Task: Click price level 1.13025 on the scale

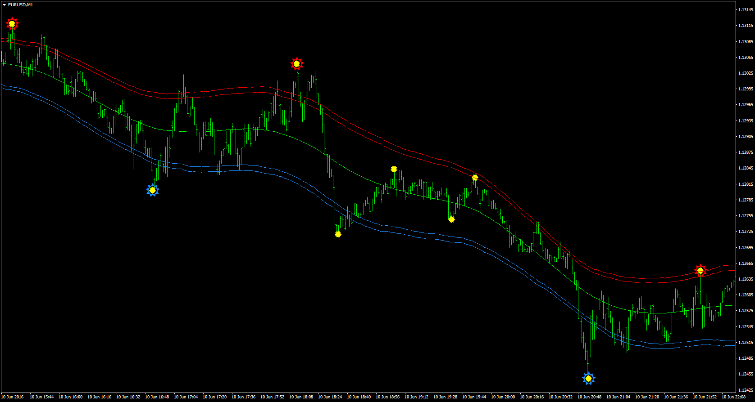Action: pos(746,73)
